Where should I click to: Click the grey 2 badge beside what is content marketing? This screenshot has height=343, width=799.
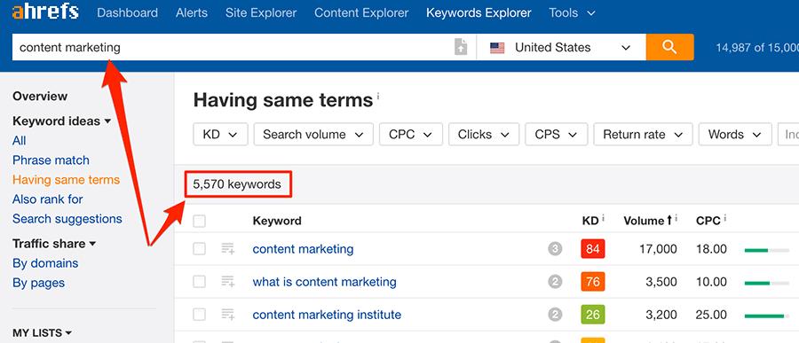555,282
